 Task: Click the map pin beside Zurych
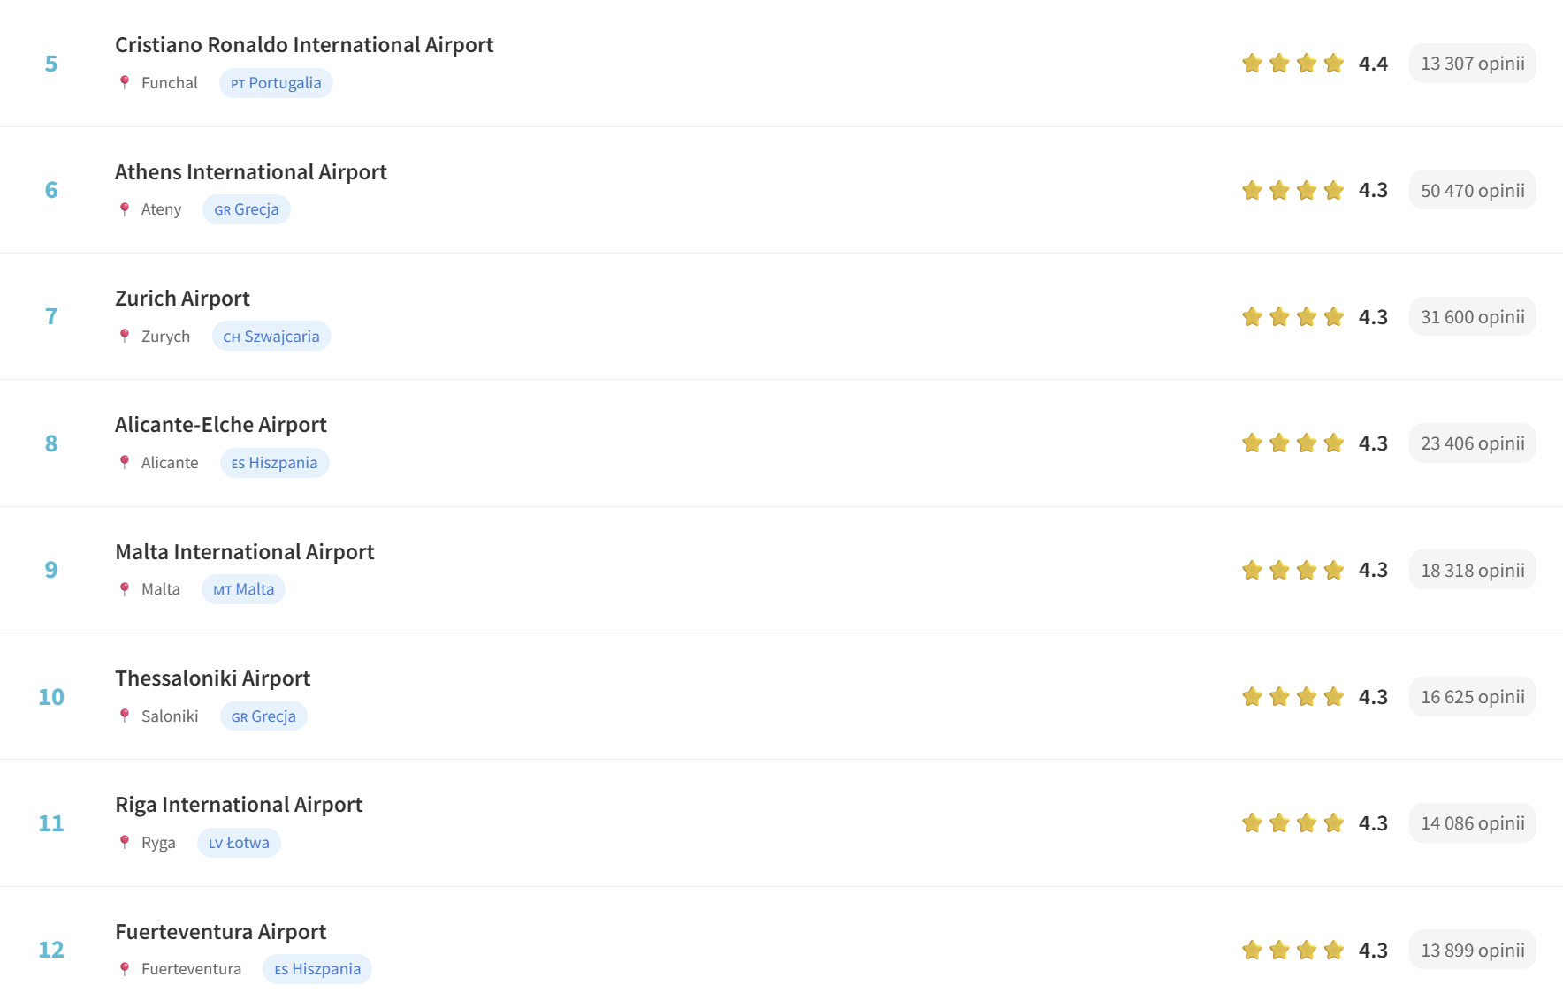tap(125, 336)
